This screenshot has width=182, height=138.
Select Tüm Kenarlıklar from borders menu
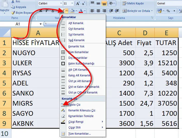click(x=78, y=52)
